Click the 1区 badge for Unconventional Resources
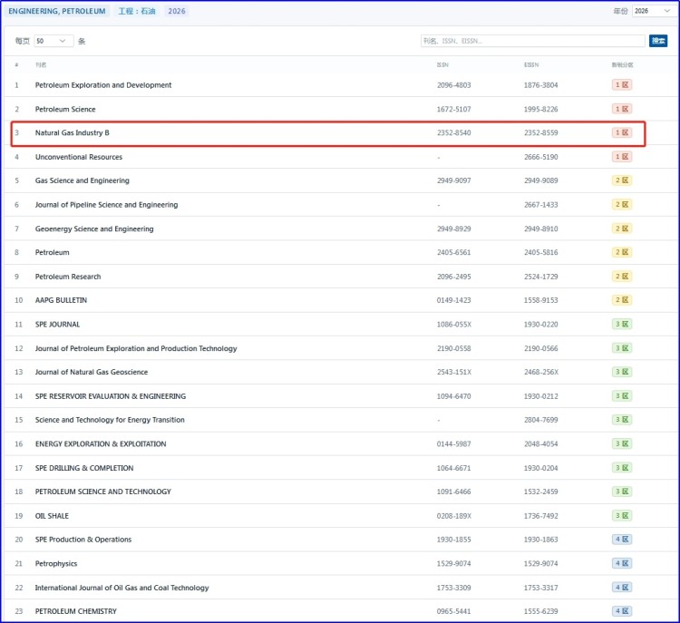 [621, 157]
